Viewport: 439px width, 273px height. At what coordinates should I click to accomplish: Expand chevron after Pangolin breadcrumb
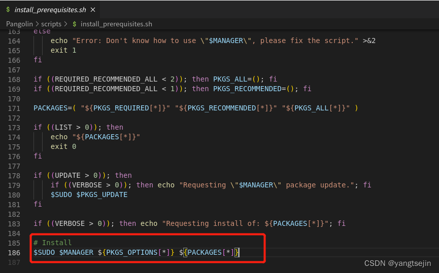(x=37, y=24)
